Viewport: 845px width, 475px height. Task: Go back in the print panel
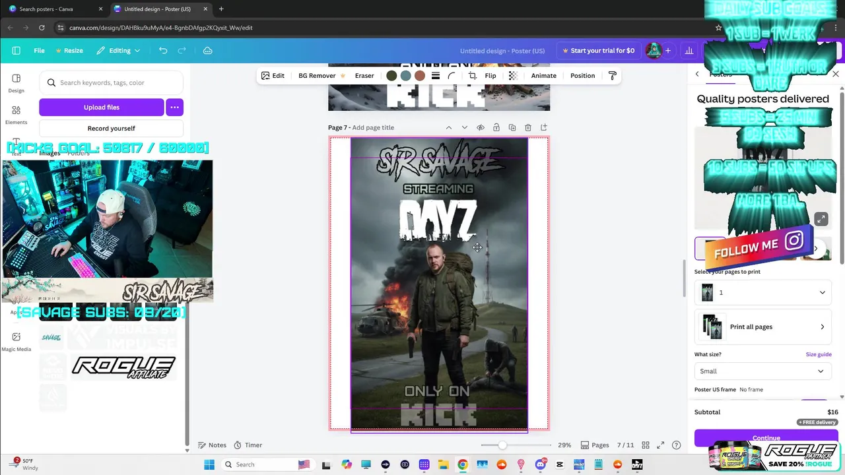pyautogui.click(x=697, y=75)
